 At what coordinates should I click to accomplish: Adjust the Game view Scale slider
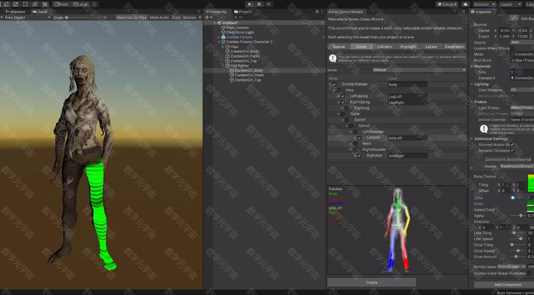tap(83, 17)
